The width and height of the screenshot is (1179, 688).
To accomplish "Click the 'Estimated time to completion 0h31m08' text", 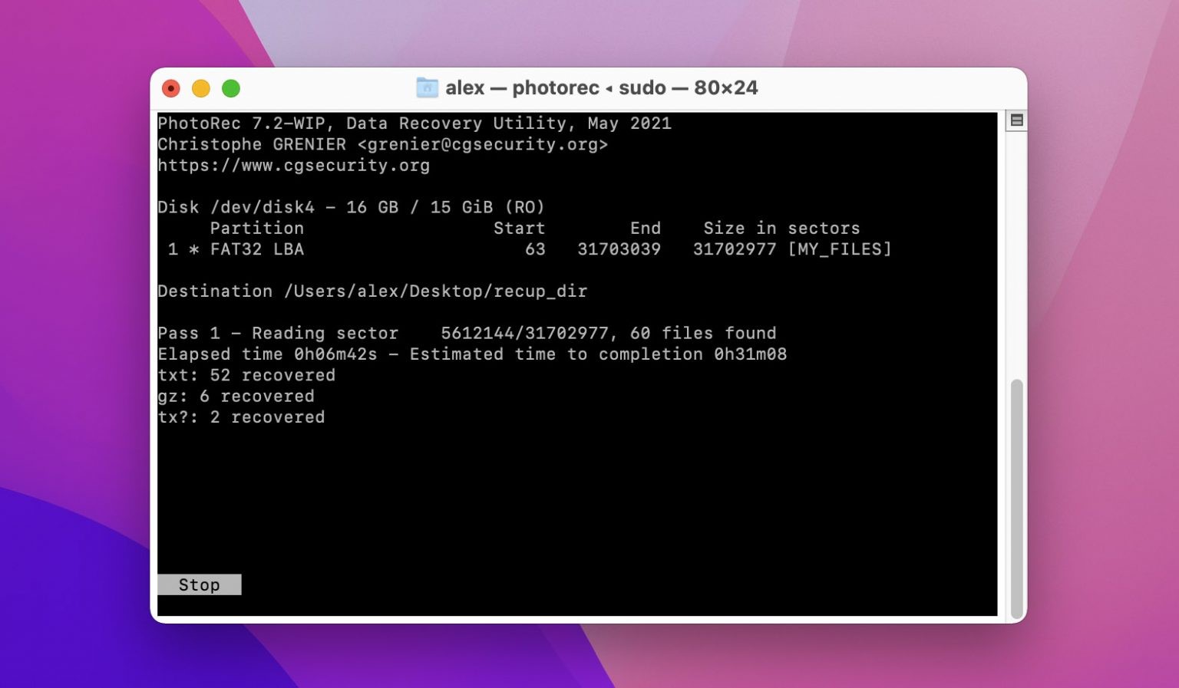I will [x=598, y=354].
